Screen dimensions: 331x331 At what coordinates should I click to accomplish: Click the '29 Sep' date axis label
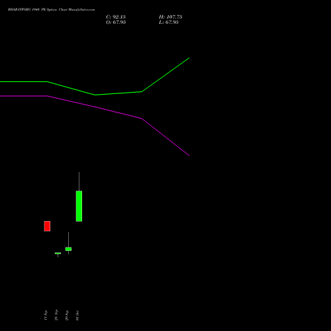click(67, 315)
